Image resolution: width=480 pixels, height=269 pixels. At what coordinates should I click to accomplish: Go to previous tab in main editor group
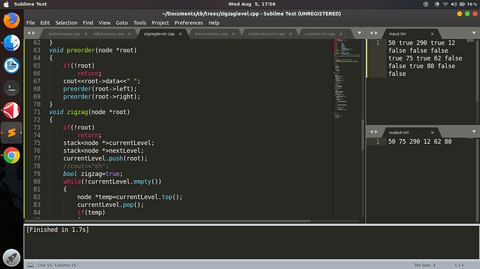pos(29,33)
